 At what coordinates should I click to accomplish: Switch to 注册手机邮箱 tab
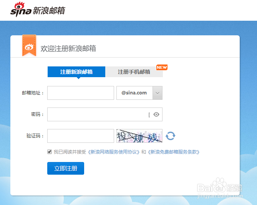(x=134, y=72)
